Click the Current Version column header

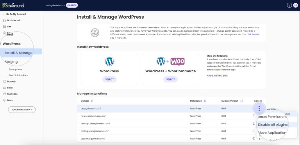pos(230,101)
